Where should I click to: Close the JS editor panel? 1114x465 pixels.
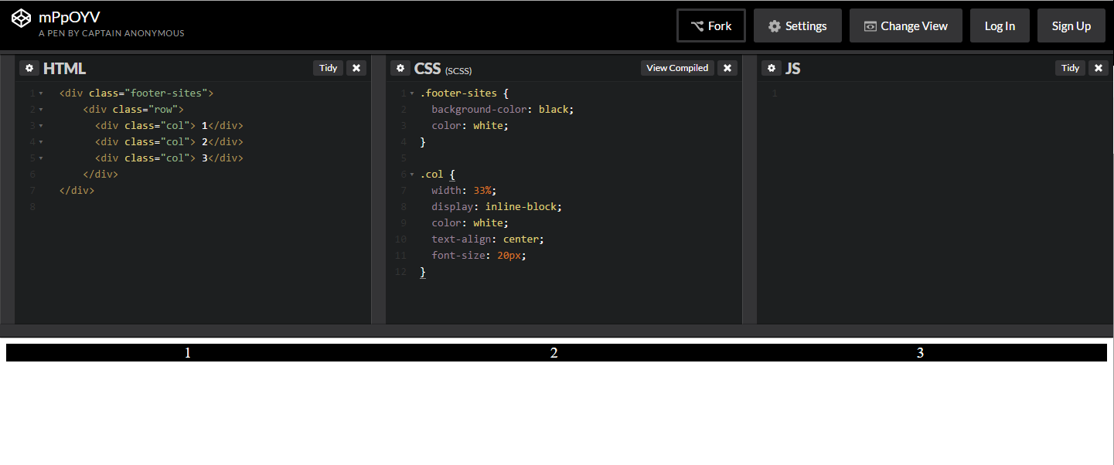pyautogui.click(x=1099, y=68)
